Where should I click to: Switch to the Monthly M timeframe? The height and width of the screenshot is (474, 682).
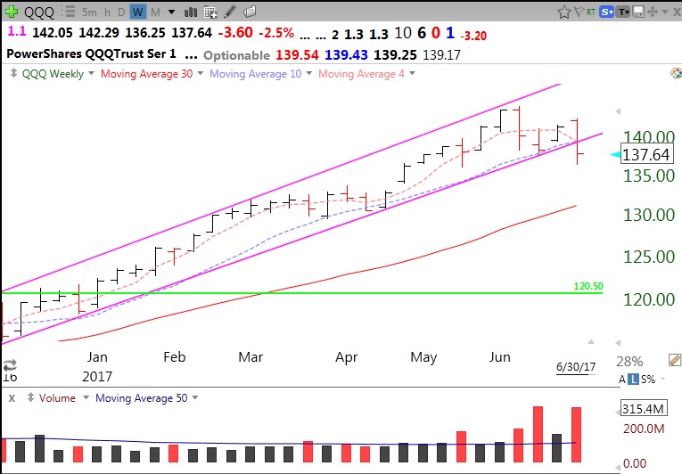point(155,12)
